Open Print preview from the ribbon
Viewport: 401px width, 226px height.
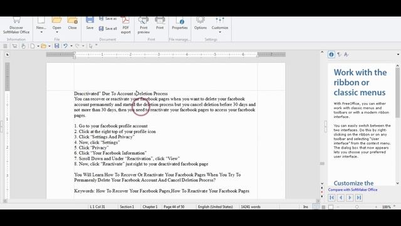(x=143, y=26)
